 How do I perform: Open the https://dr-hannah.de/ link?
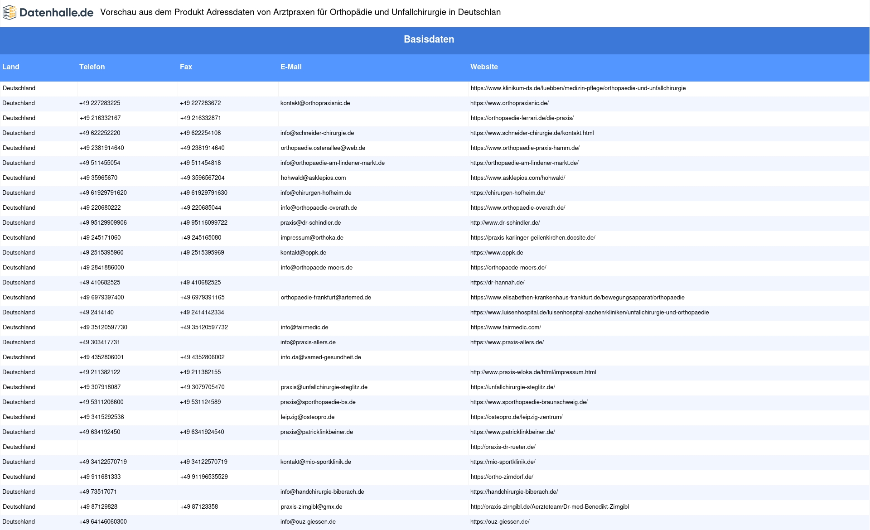click(498, 283)
